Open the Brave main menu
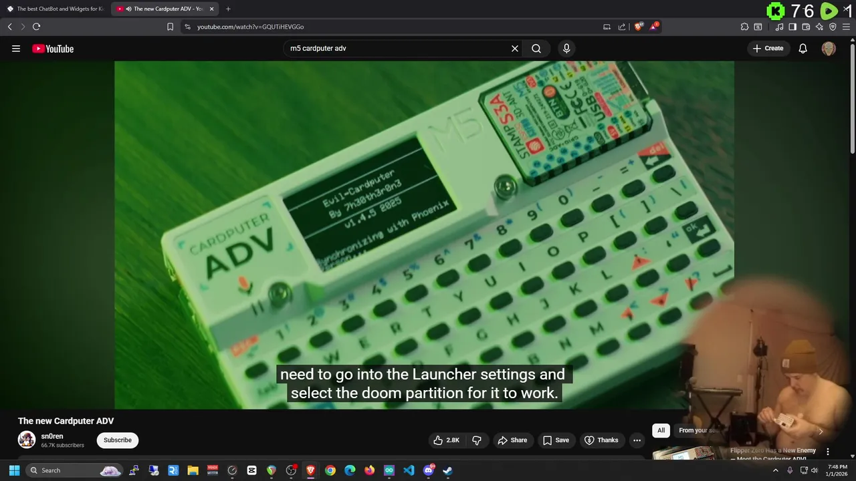This screenshot has width=856, height=481. click(x=846, y=27)
